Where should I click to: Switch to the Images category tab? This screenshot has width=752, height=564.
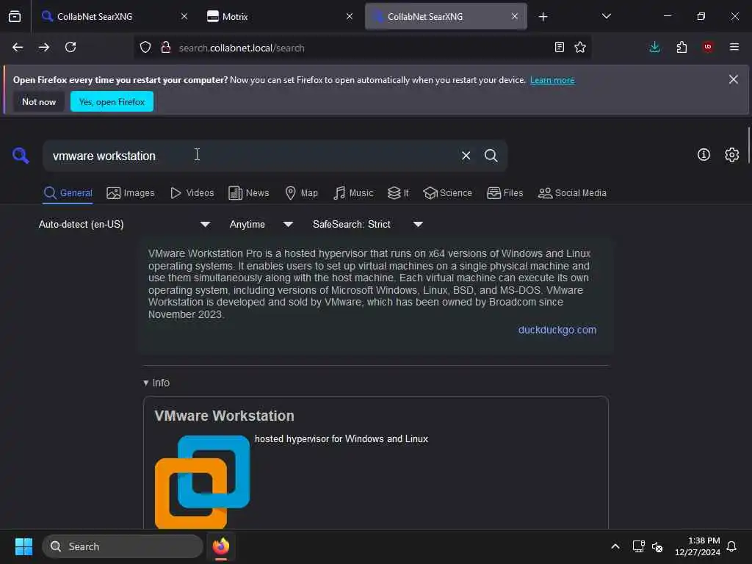click(131, 193)
